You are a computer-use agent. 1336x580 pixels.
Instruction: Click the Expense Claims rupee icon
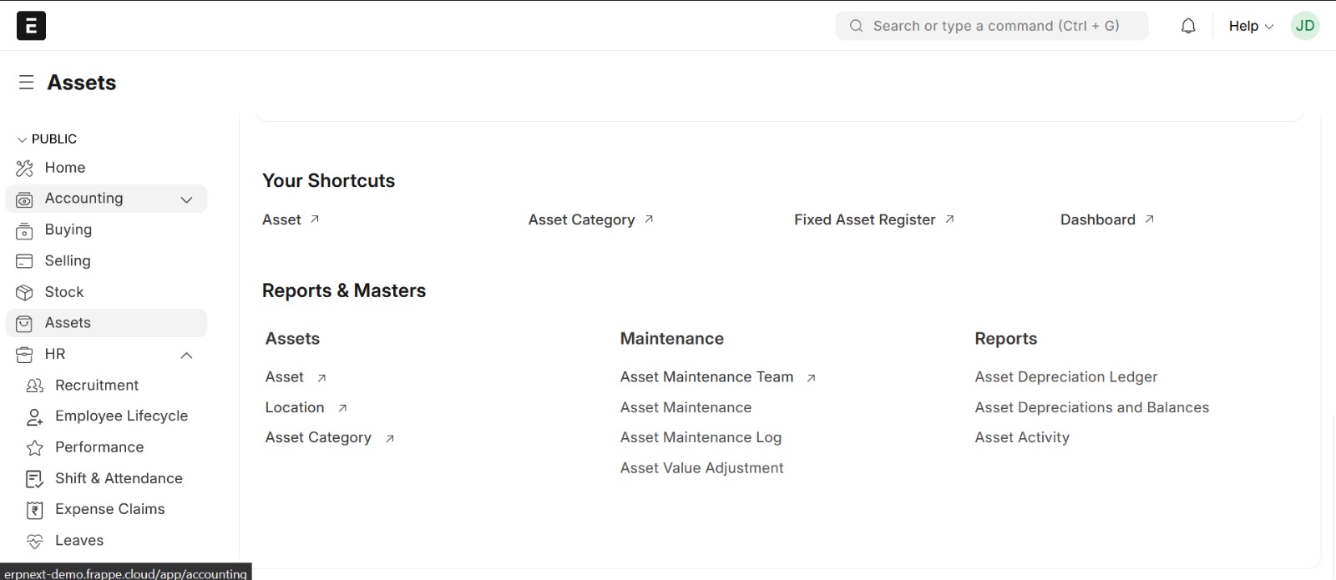34,510
